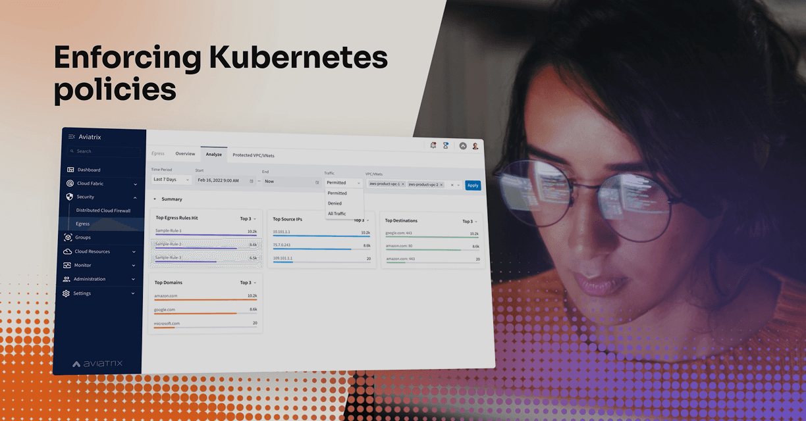The width and height of the screenshot is (806, 421).
Task: Open the Dashboard icon in the sidebar
Action: 70,170
